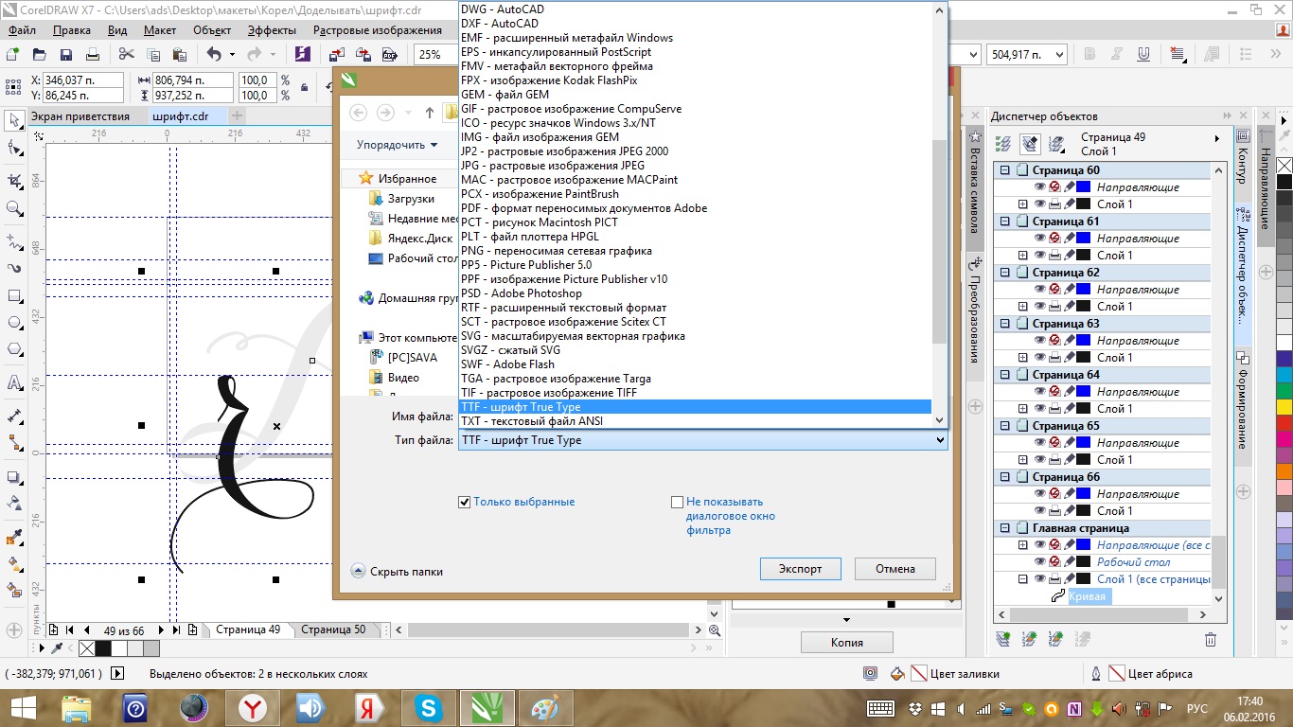The image size is (1293, 727).
Task: Click the Print toolbar icon
Action: pyautogui.click(x=93, y=55)
